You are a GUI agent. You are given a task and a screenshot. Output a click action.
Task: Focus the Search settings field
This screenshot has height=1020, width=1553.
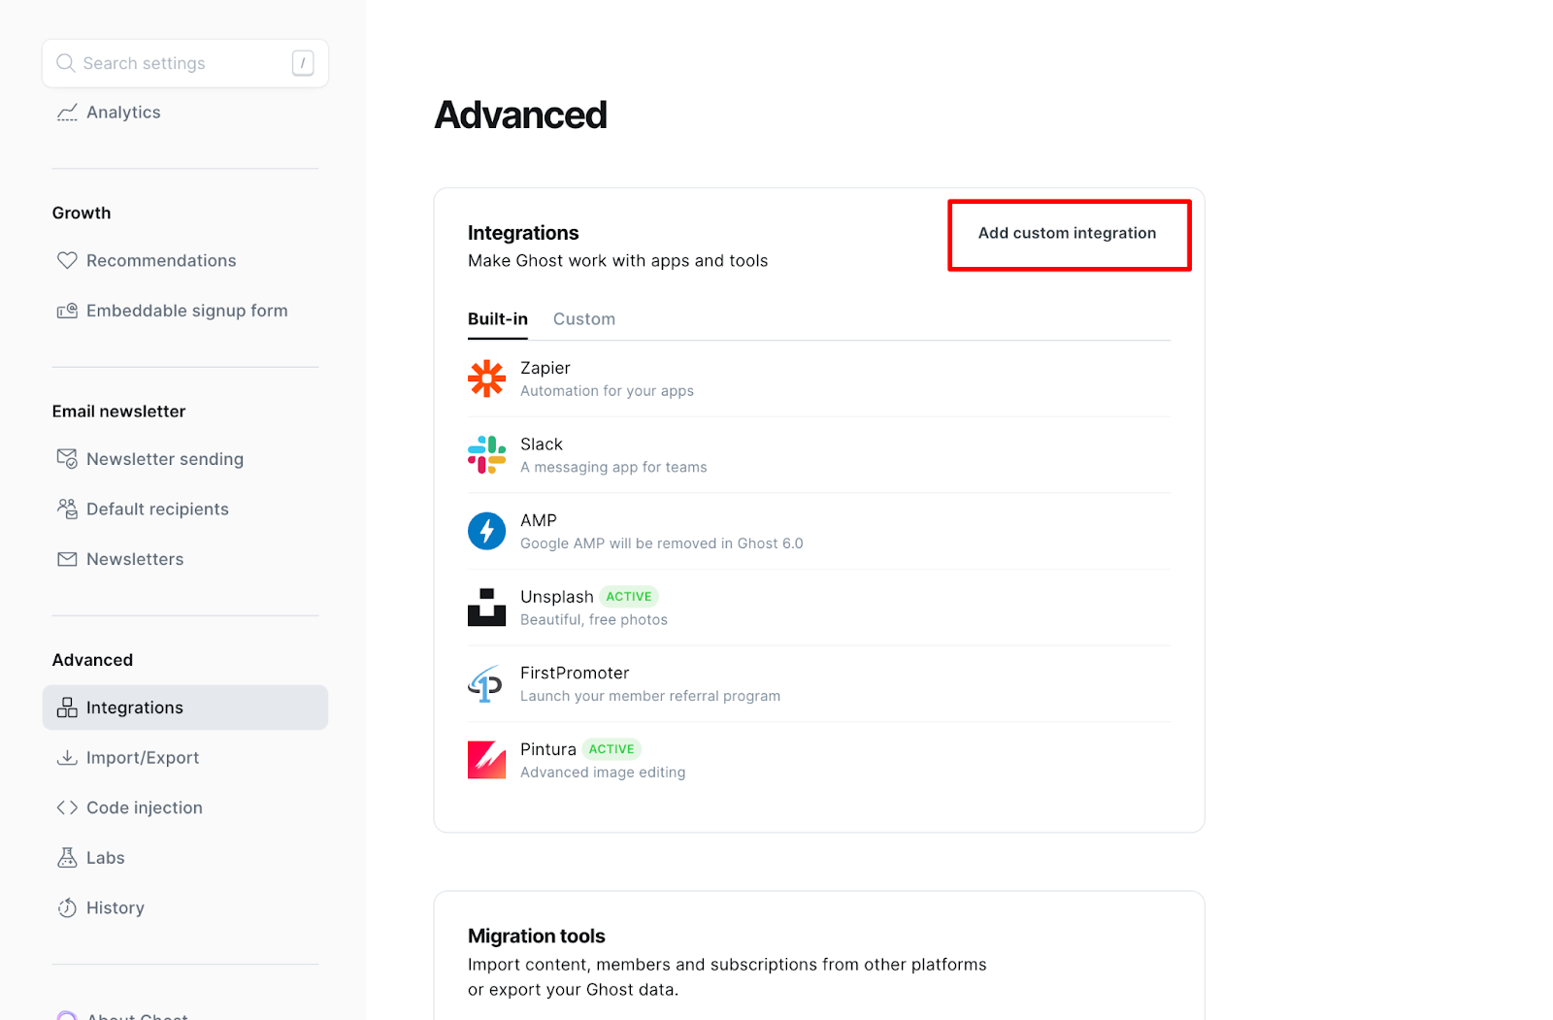[x=184, y=63]
